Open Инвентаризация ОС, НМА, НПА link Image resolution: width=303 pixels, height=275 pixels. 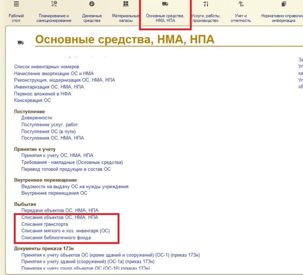point(49,87)
